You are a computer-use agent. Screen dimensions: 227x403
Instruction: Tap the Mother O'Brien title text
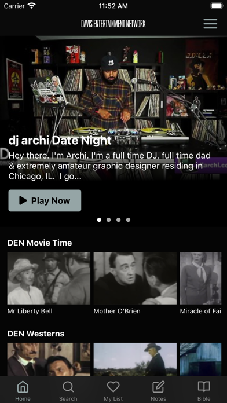coord(117,311)
